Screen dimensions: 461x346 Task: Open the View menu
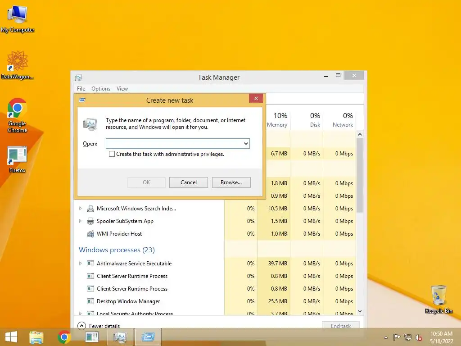122,89
